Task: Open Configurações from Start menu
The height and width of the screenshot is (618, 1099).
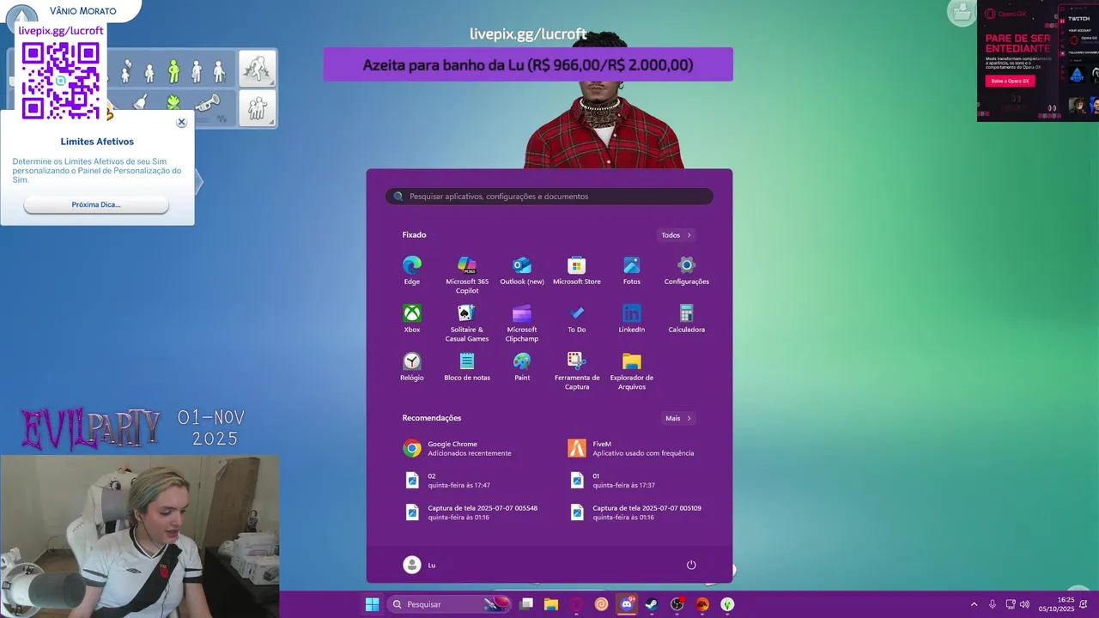Action: coord(687,270)
